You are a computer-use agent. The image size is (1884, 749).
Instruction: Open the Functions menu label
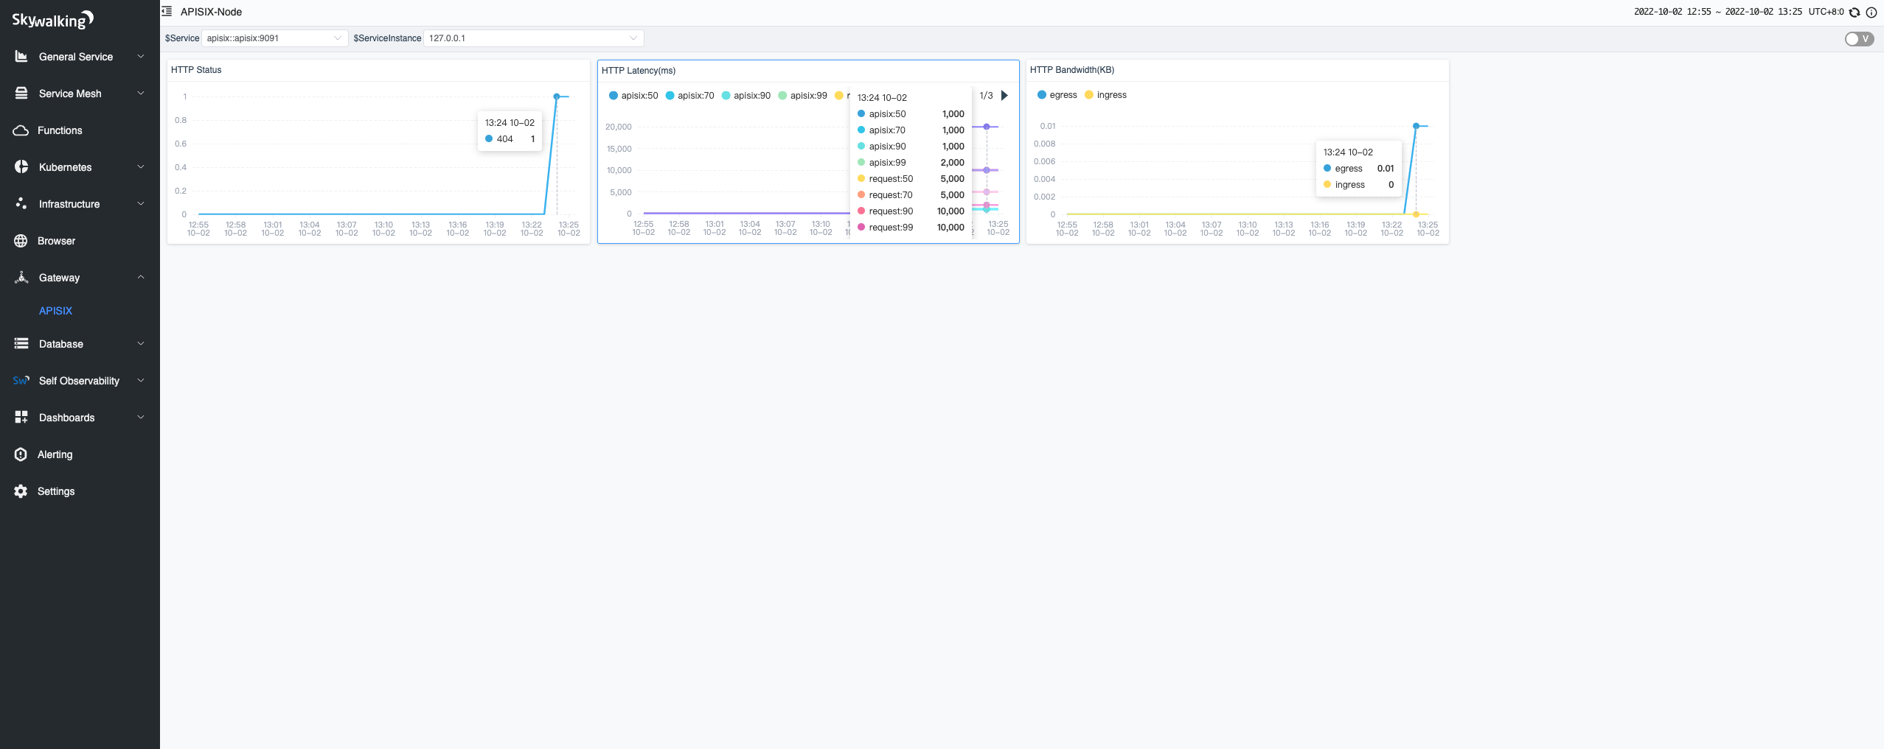[x=60, y=130]
